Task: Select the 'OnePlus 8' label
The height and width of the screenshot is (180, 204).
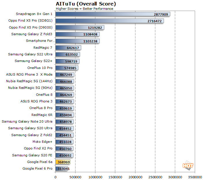Action: [44, 95]
